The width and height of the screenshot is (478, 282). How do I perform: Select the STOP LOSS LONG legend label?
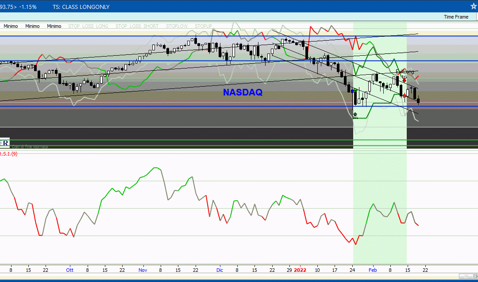pos(88,26)
